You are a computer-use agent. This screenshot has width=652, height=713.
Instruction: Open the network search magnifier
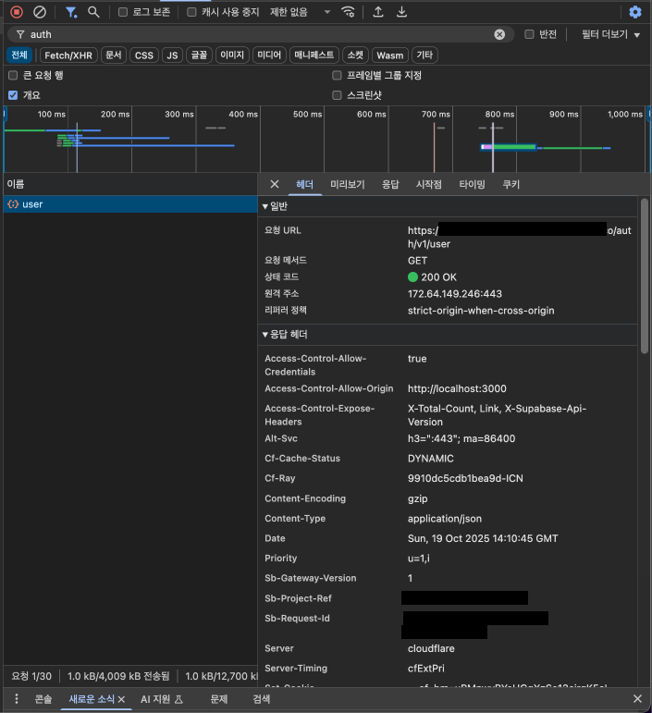pos(93,12)
